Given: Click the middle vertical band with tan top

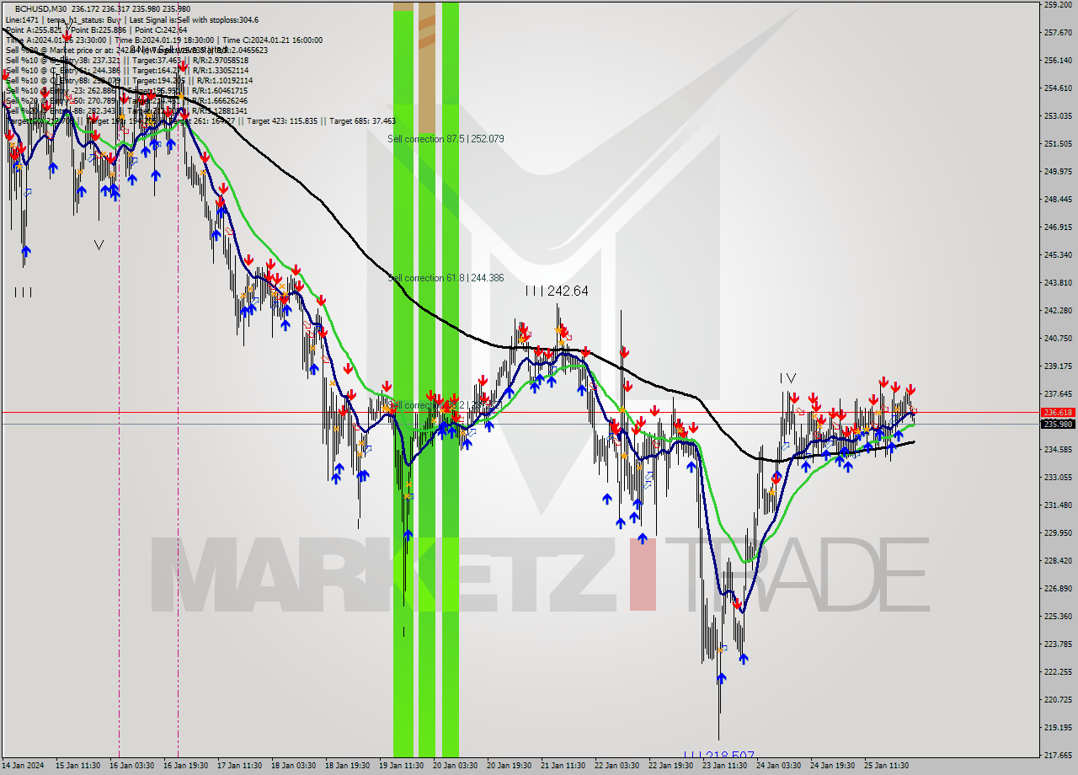Looking at the screenshot, I should [427, 379].
